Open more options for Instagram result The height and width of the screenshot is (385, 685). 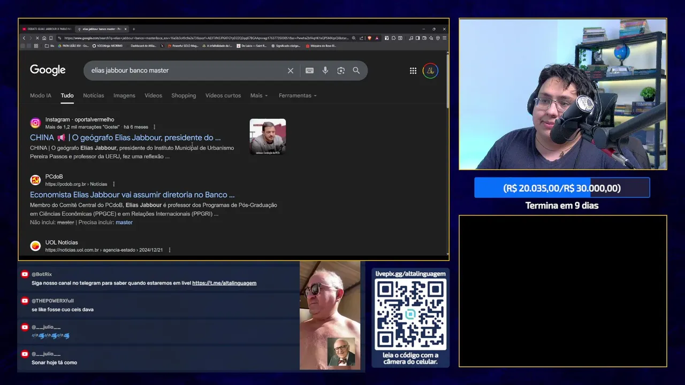154,127
